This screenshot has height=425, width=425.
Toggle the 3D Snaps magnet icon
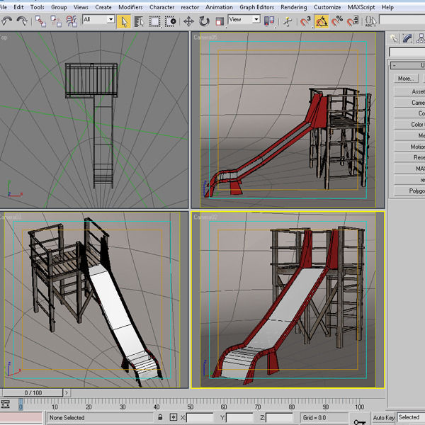pos(305,21)
